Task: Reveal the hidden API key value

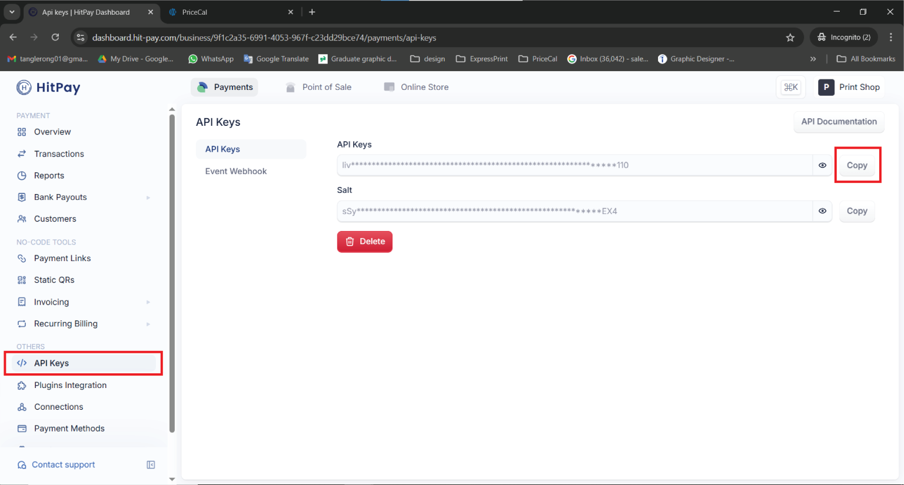Action: point(822,165)
